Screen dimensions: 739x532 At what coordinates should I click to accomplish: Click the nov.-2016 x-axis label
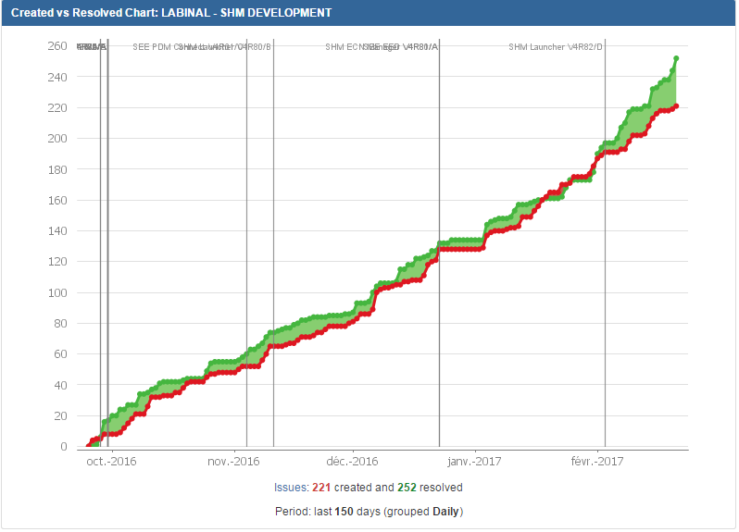click(x=232, y=462)
